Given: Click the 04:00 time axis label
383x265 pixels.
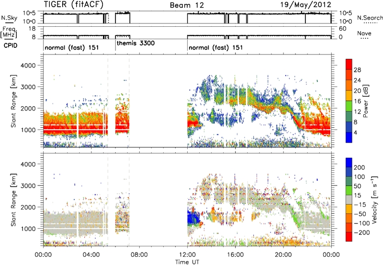Looking at the screenshot, I should (x=91, y=255).
